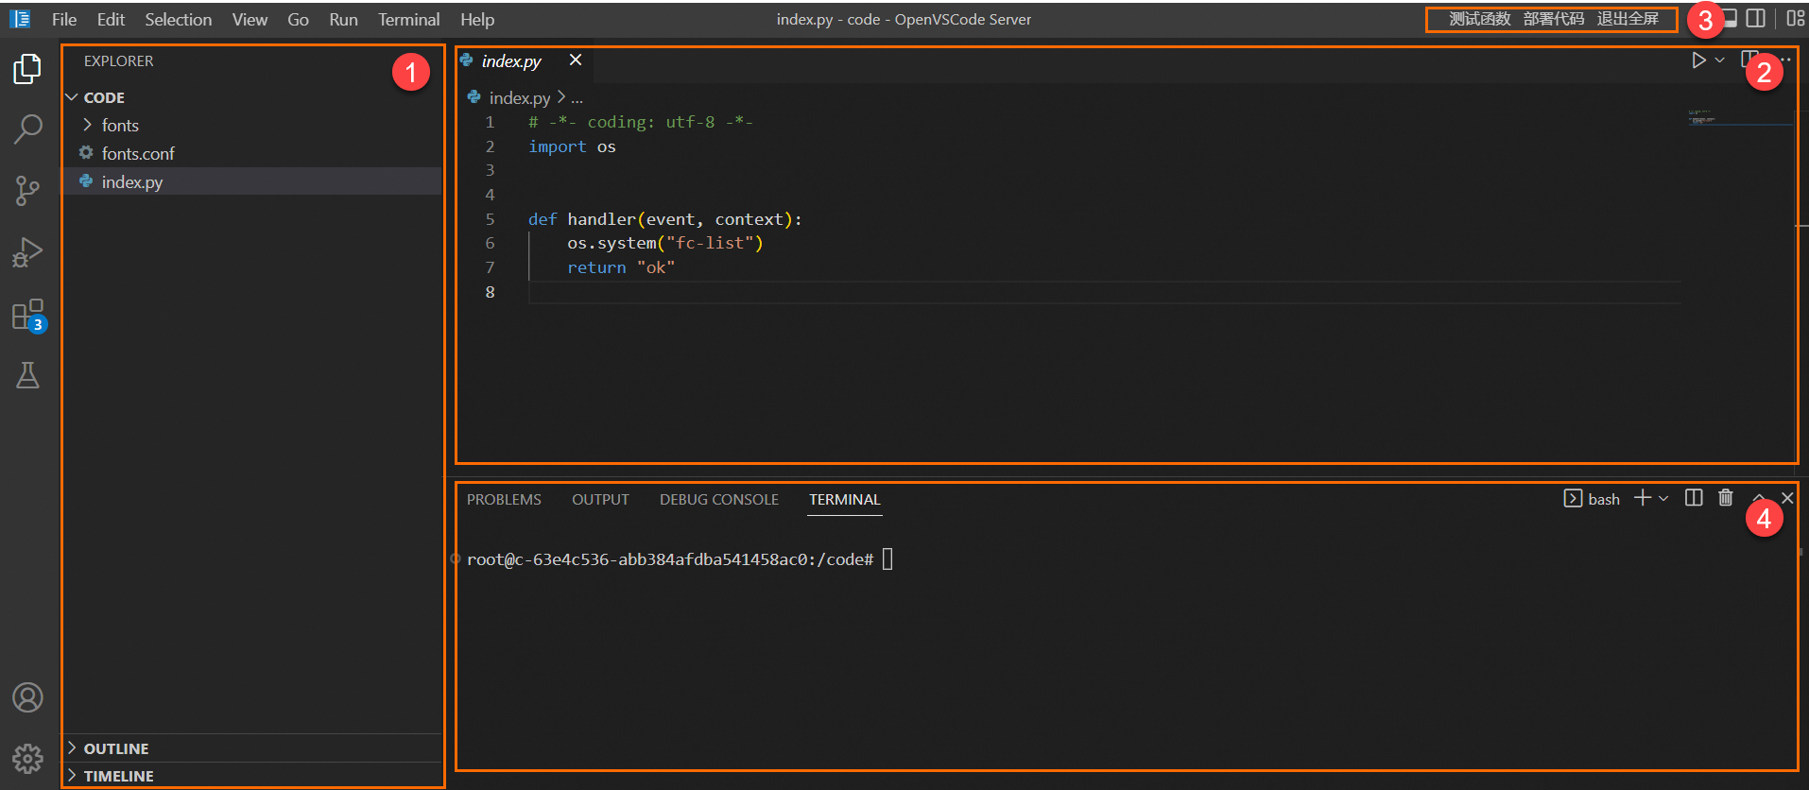This screenshot has width=1809, height=790.
Task: Kill the terminal with trash icon
Action: pos(1726,498)
